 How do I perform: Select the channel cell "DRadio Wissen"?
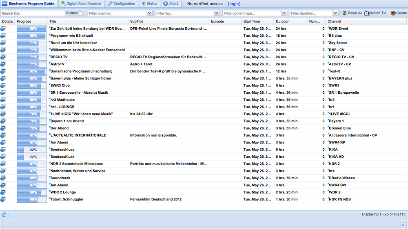pyautogui.click(x=341, y=178)
